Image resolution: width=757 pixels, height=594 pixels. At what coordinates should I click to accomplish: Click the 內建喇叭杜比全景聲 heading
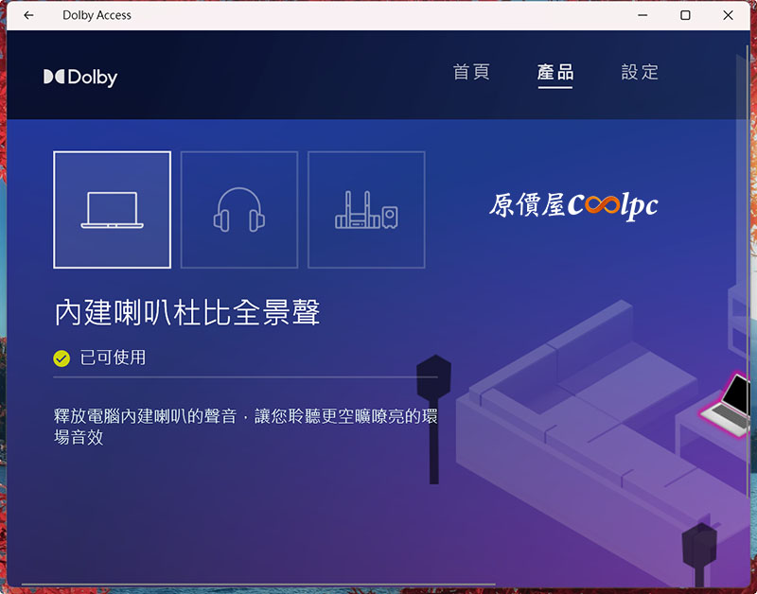(186, 313)
